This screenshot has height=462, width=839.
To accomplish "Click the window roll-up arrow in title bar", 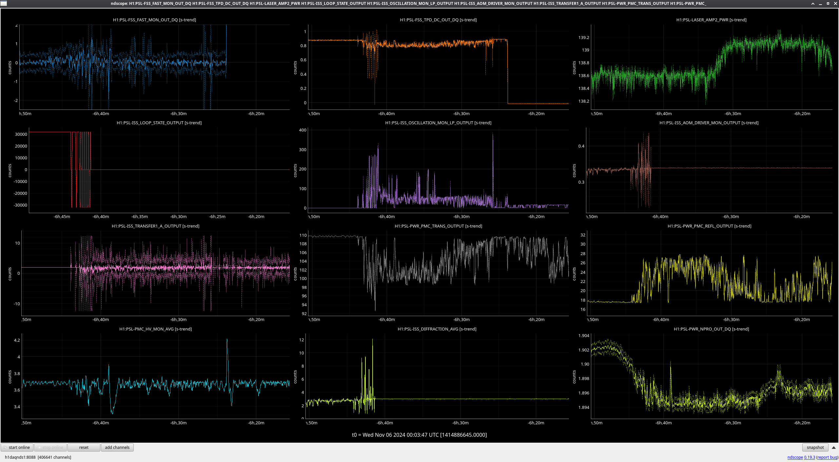I will (813, 4).
